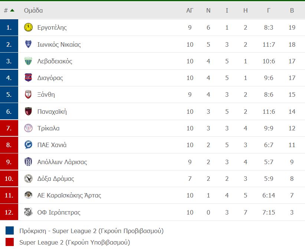Viewport: 305px width, 249px height.
Task: Click the Ιωνικός Νικαίας crest icon
Action: click(28, 44)
